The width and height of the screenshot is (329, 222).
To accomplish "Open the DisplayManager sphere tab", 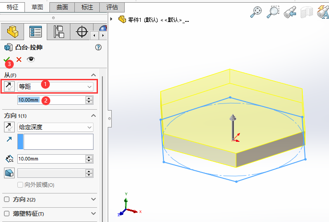I will [x=103, y=28].
